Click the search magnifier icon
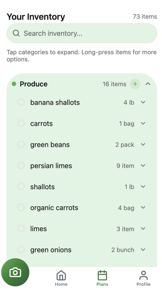162x290 pixels. (16, 33)
